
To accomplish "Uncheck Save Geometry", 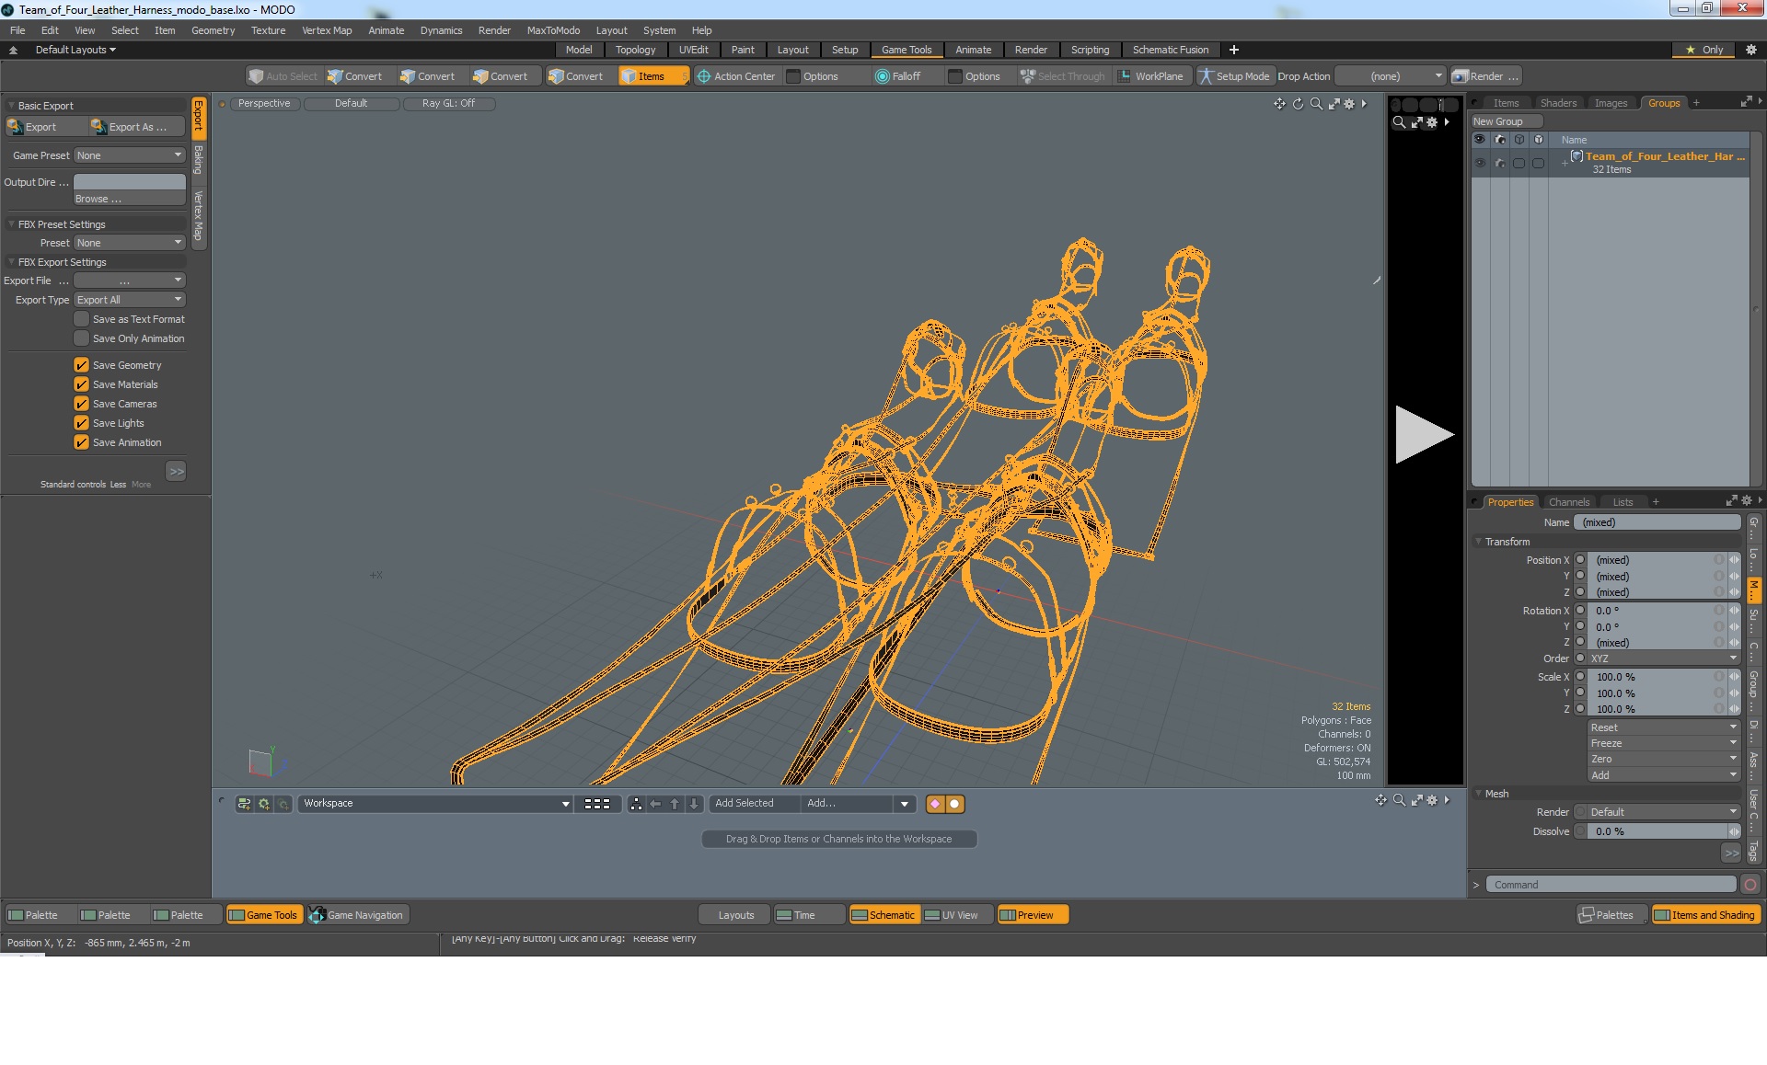I will click(x=82, y=365).
